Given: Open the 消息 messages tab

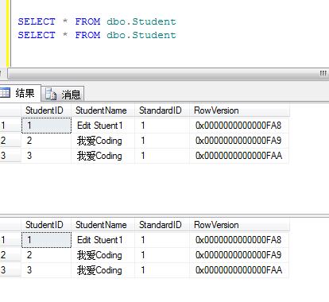Looking at the screenshot, I should (x=63, y=94).
